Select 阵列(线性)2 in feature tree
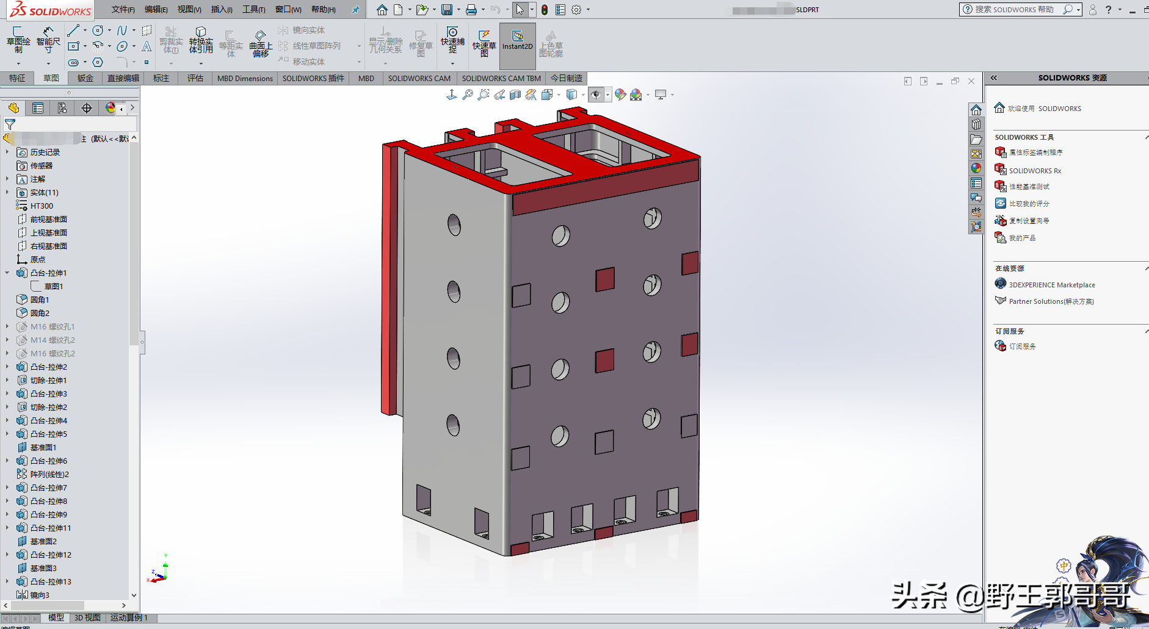 click(x=49, y=474)
